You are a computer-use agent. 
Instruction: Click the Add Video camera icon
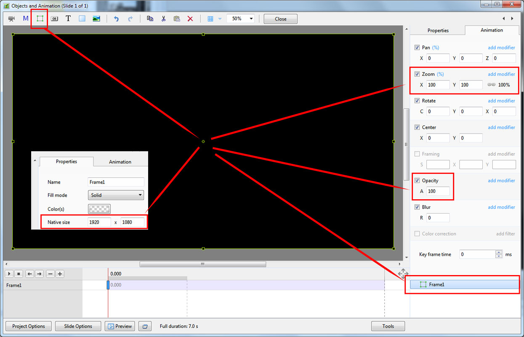coord(11,19)
